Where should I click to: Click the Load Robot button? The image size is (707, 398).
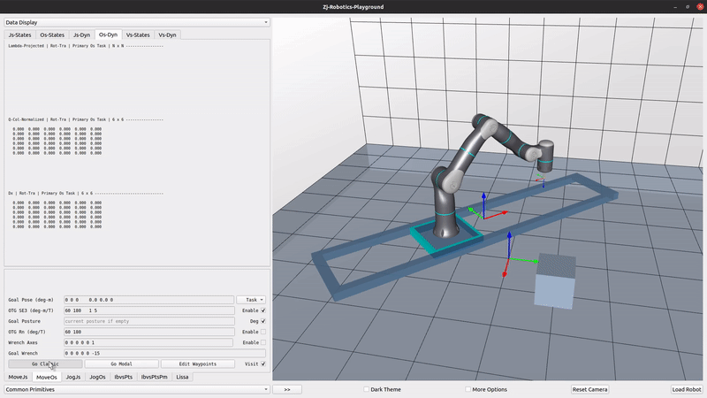686,389
